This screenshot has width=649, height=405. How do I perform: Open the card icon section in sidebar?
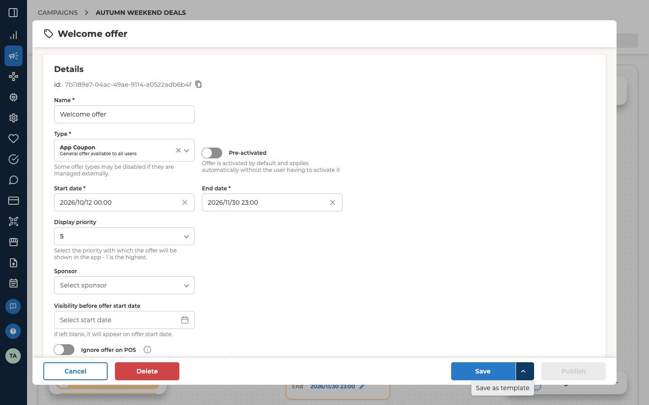click(x=14, y=201)
